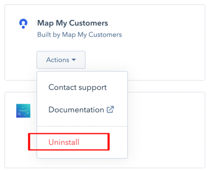The image size is (209, 171).
Task: Open the blue-green app thumbnail in the second card
Action: [23, 111]
